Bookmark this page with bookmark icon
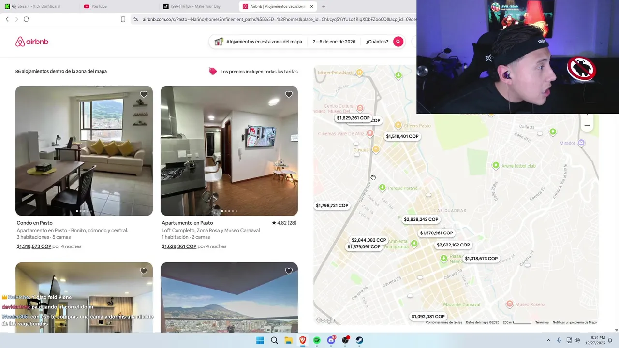This screenshot has height=348, width=619. [123, 19]
